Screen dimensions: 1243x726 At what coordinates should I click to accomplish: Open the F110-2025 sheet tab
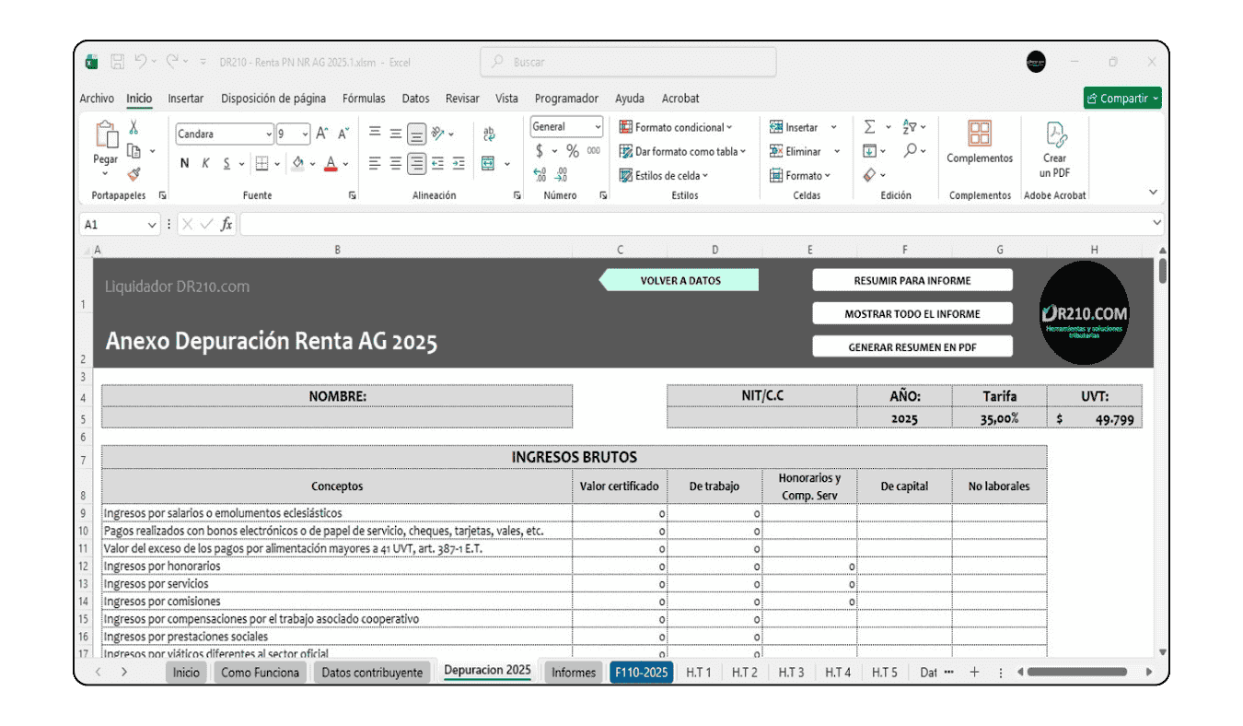pyautogui.click(x=641, y=673)
